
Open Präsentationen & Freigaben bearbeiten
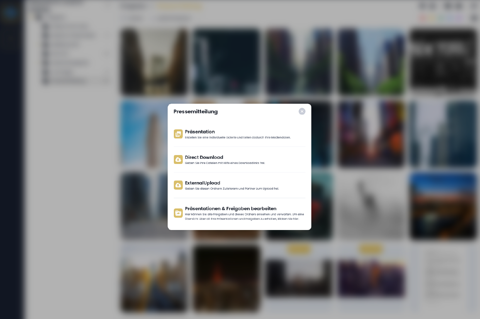click(x=230, y=209)
